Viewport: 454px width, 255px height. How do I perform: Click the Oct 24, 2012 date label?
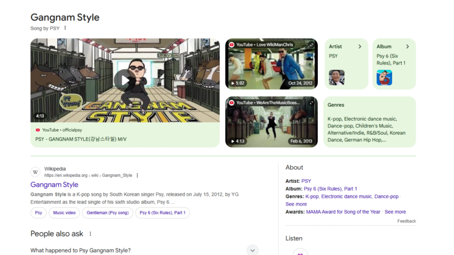point(300,83)
